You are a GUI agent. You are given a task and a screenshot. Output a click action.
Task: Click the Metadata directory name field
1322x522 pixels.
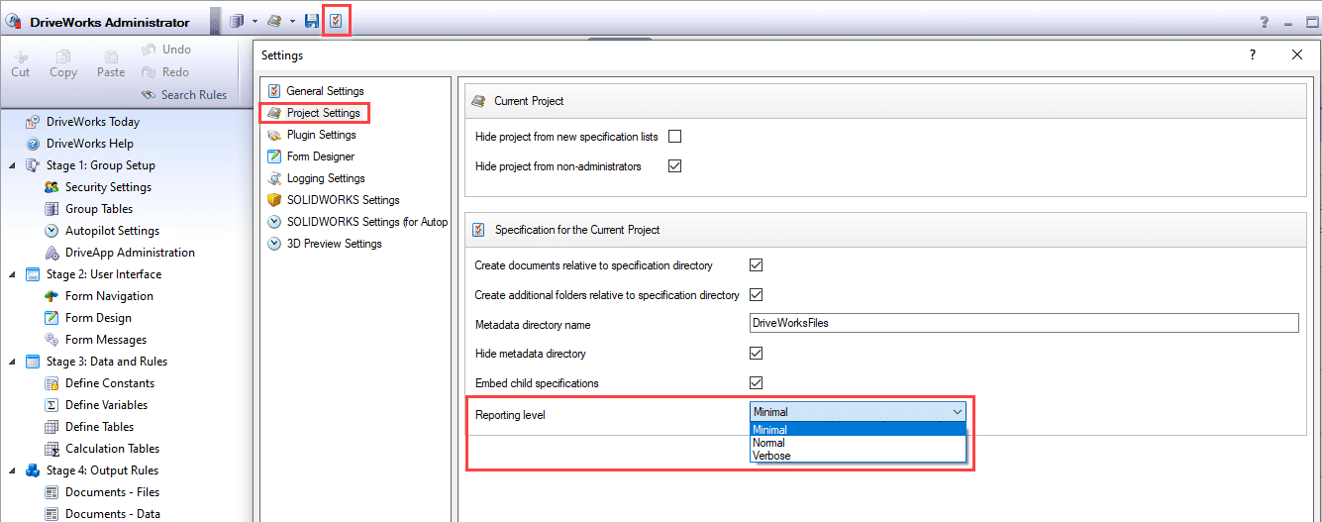1024,323
